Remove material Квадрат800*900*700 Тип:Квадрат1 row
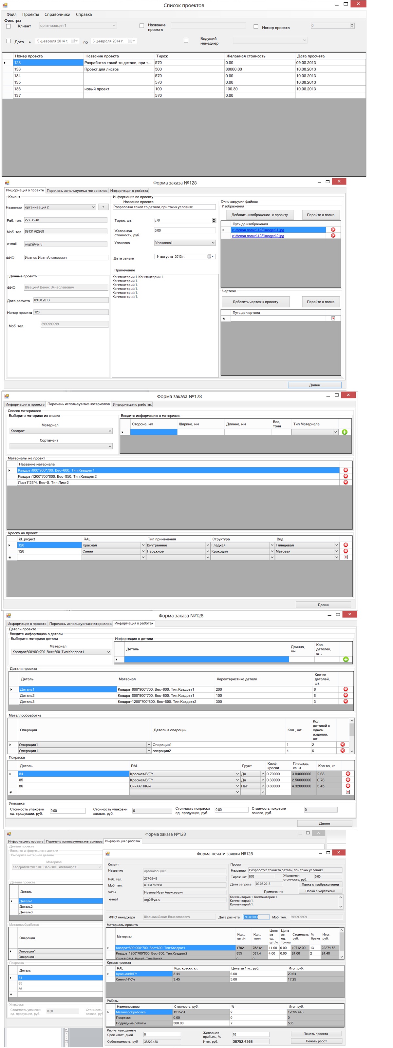 (x=346, y=470)
